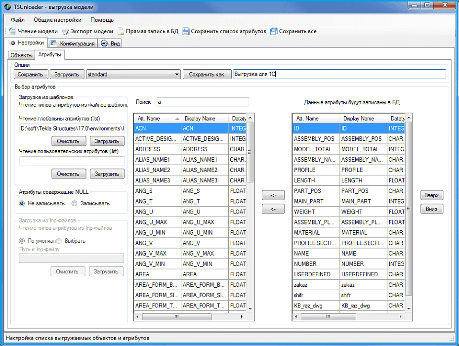The height and width of the screenshot is (346, 459).
Task: Select the ANG_U_MAX row in the left list
Action: click(157, 222)
